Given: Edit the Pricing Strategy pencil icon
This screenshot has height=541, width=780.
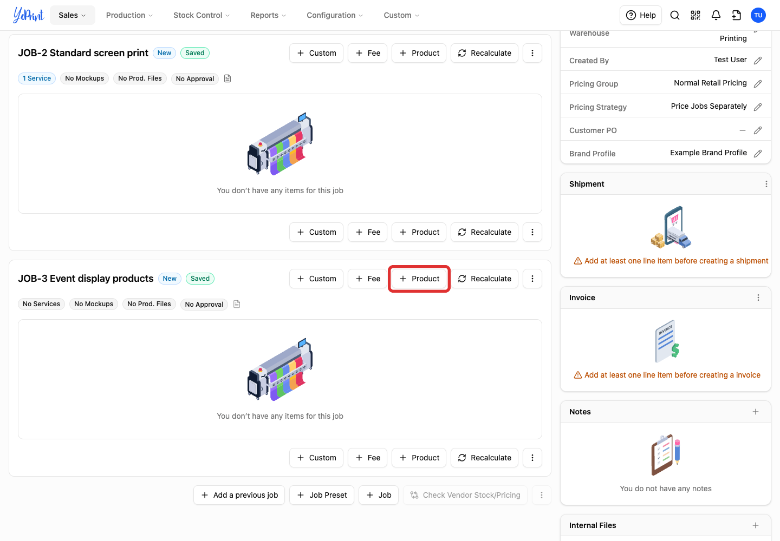Looking at the screenshot, I should coord(758,107).
